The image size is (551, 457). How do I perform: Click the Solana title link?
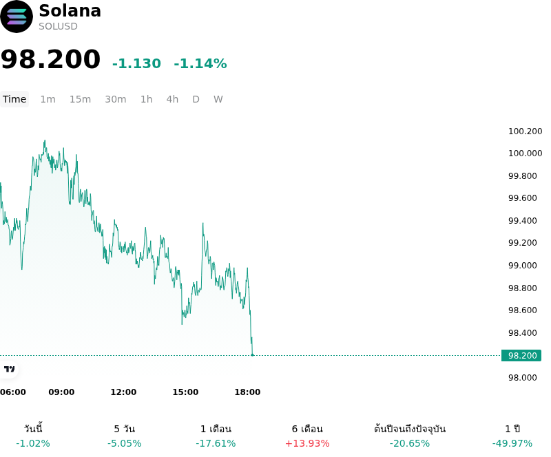(x=70, y=10)
